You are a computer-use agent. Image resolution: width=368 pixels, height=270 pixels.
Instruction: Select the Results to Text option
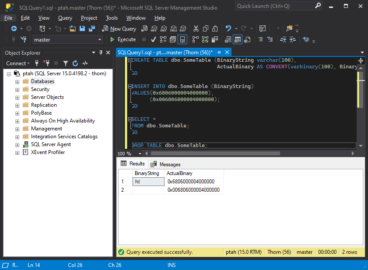[228, 39]
